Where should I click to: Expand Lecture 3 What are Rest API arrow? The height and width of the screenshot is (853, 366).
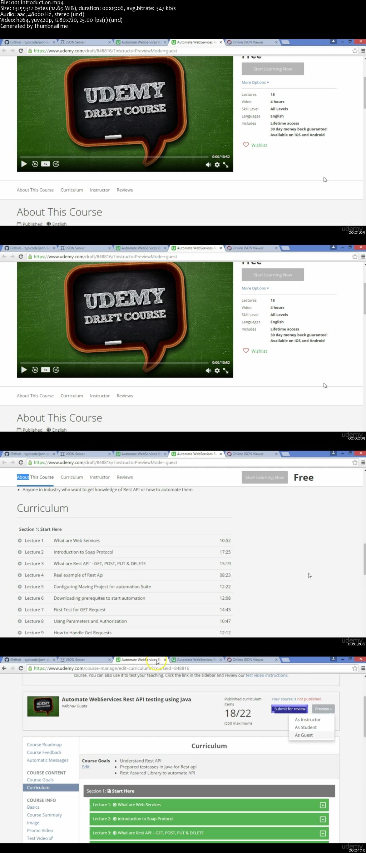pos(323,833)
